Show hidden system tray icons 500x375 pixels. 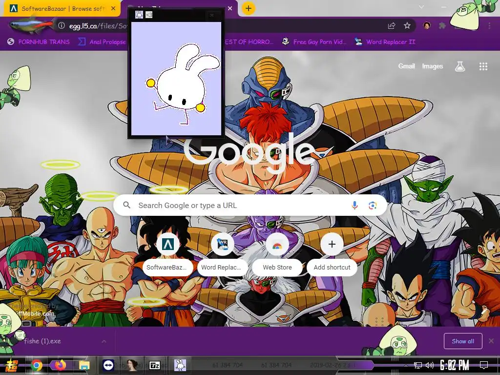point(406,365)
